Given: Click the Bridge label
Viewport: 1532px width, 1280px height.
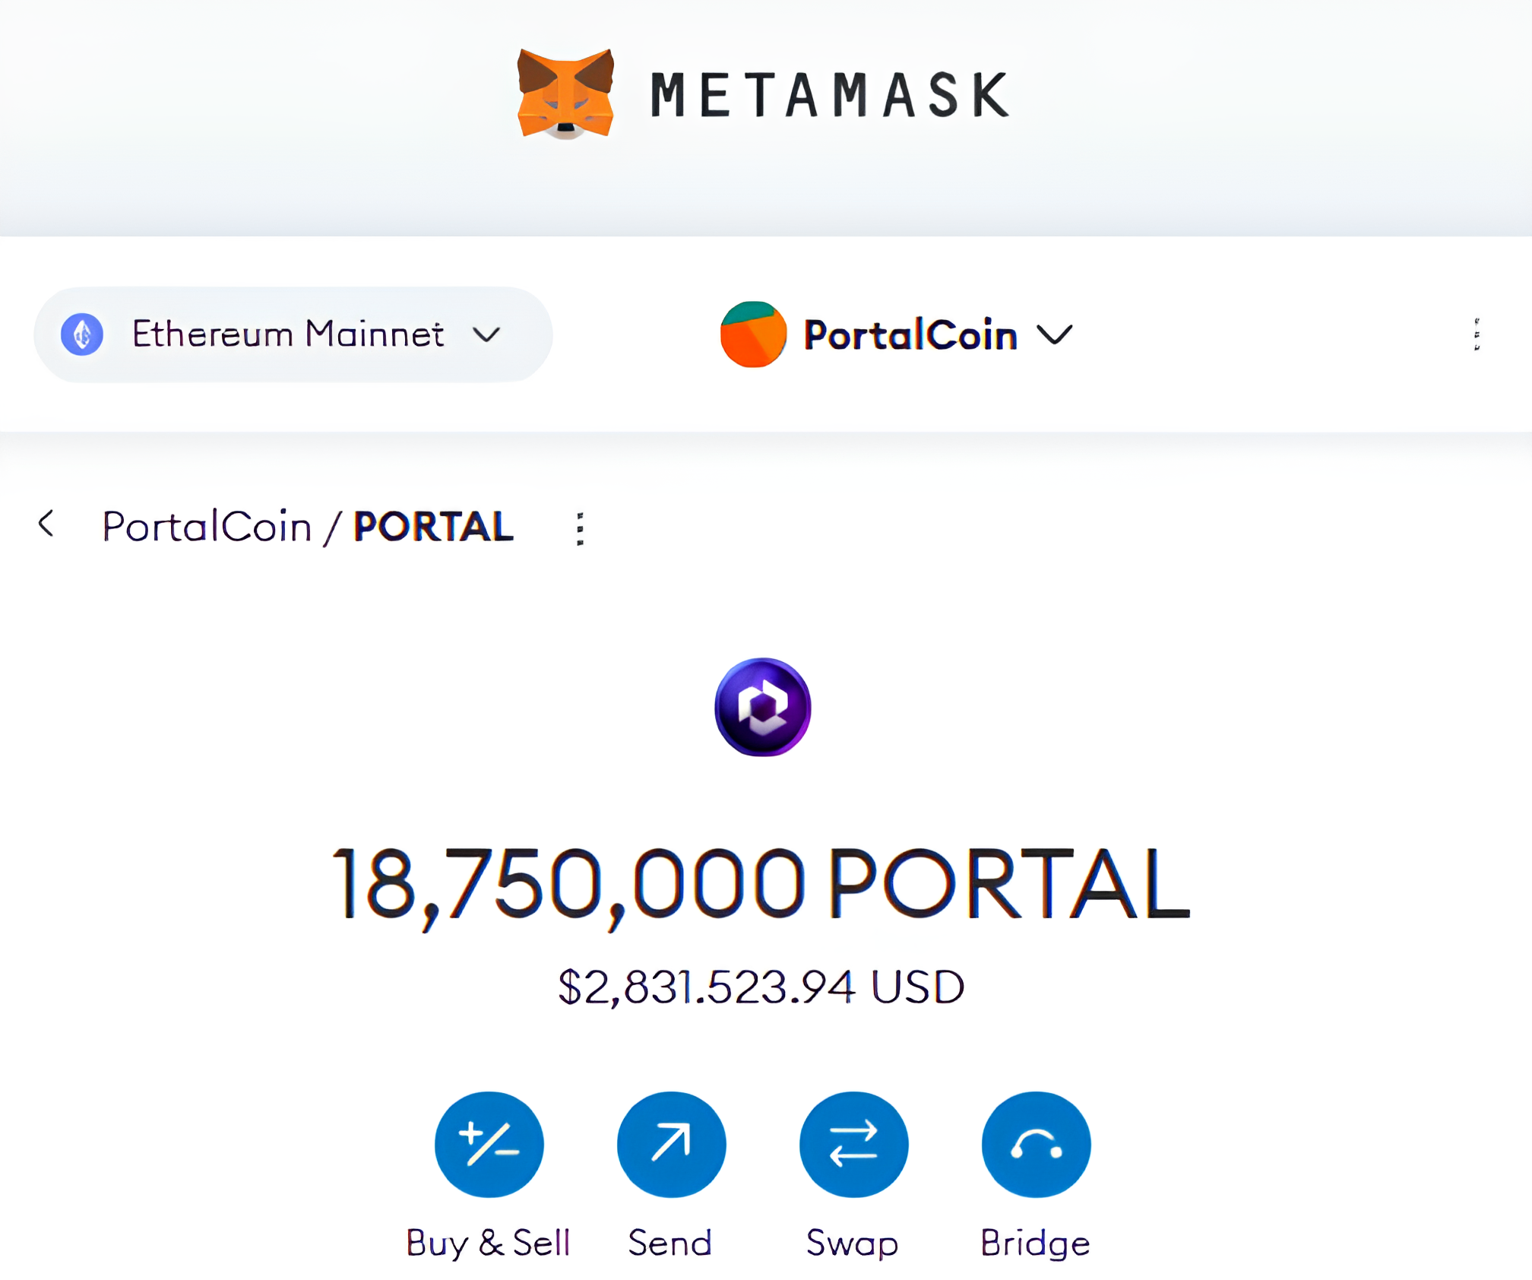Looking at the screenshot, I should (x=1035, y=1244).
